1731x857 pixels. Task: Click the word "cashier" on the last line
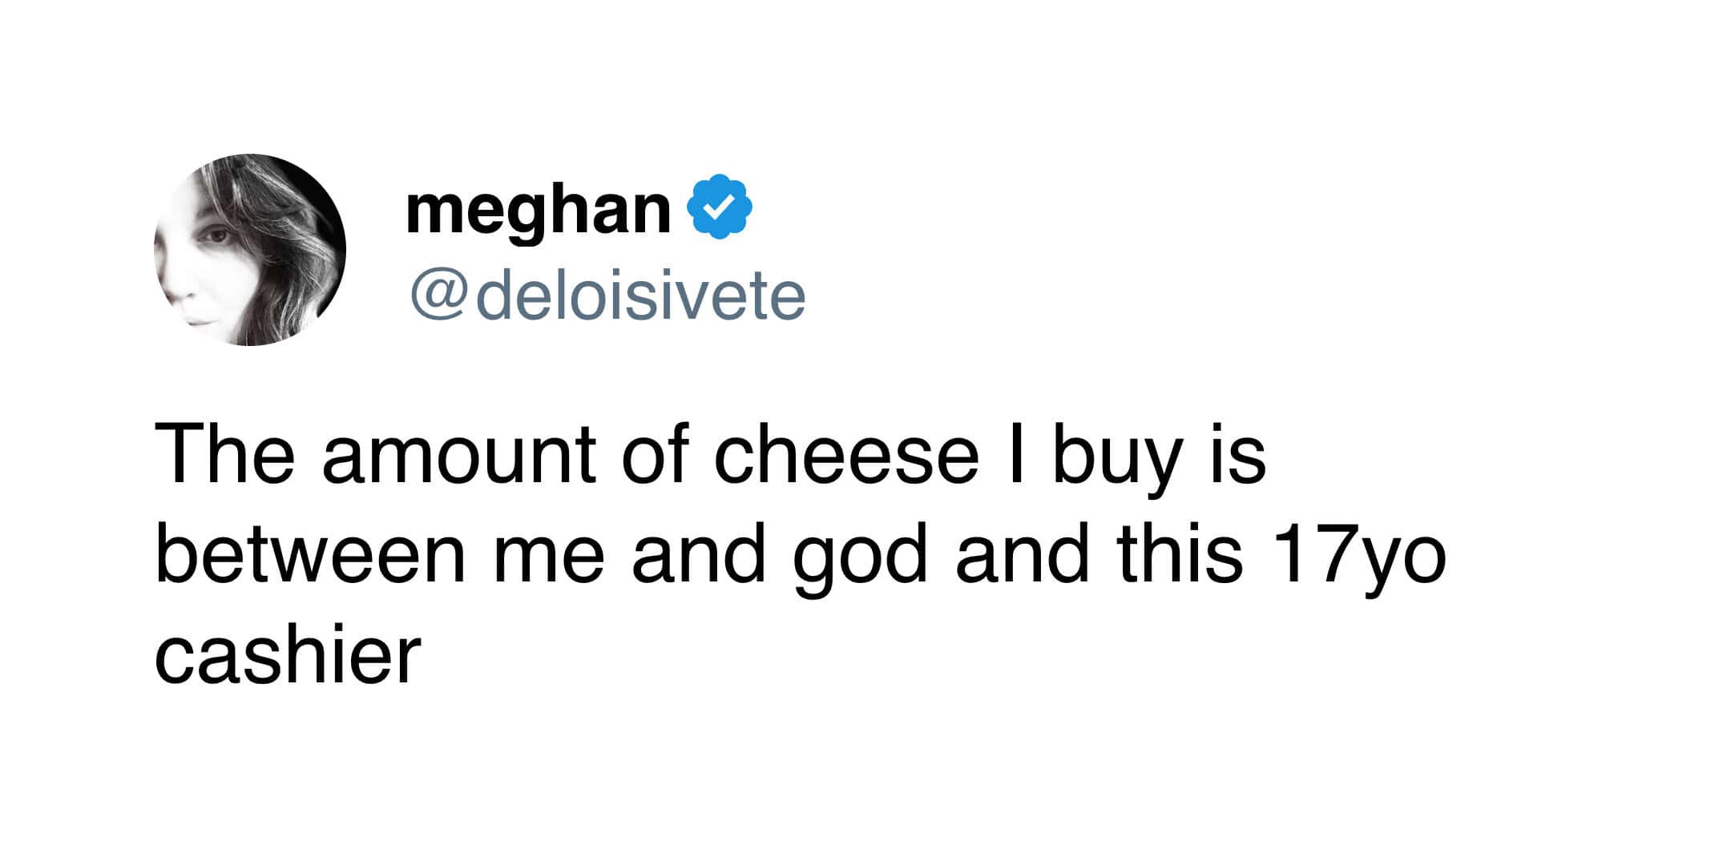click(287, 655)
